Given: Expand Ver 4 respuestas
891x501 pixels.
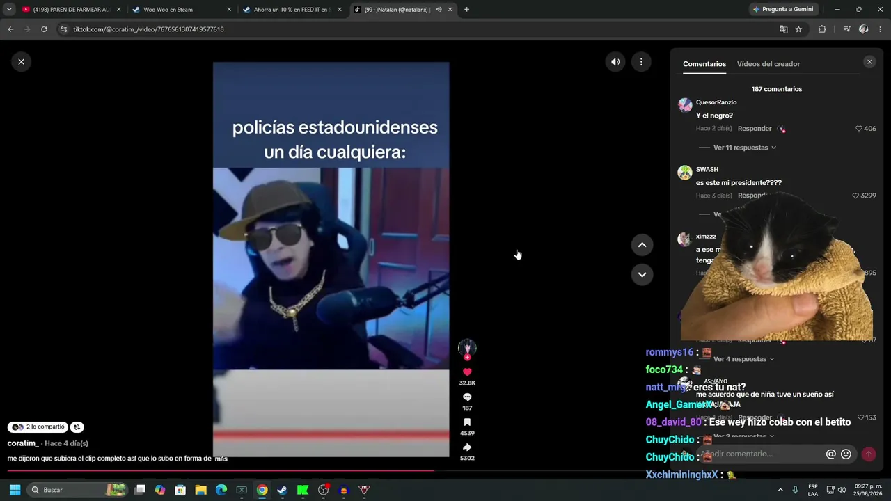Looking at the screenshot, I should pyautogui.click(x=745, y=359).
